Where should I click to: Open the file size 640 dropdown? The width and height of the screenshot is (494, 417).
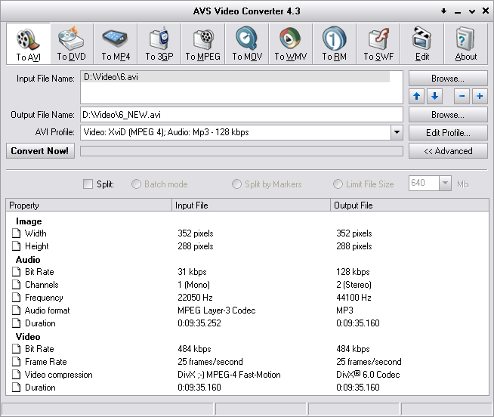click(444, 184)
